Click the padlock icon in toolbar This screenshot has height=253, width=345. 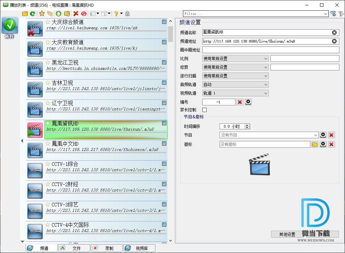(x=127, y=14)
